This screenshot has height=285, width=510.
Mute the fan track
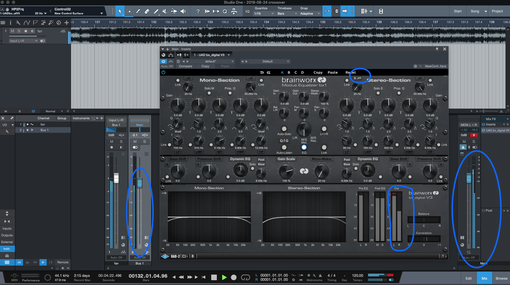point(12,31)
